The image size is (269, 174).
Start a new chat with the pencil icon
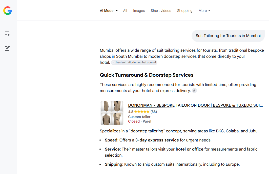(x=7, y=48)
